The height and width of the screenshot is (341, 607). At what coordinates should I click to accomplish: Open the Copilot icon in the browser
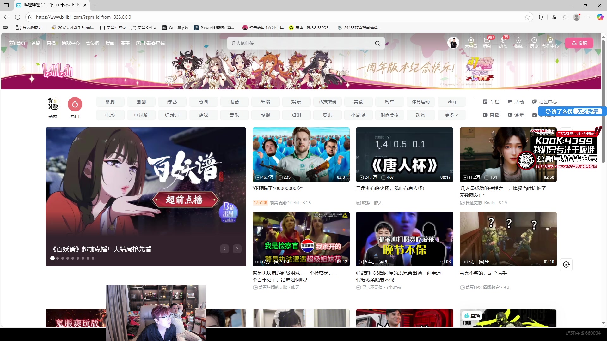coord(600,17)
